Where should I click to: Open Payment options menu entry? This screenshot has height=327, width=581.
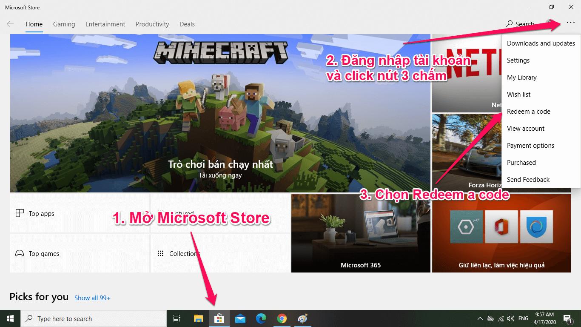(x=541, y=146)
